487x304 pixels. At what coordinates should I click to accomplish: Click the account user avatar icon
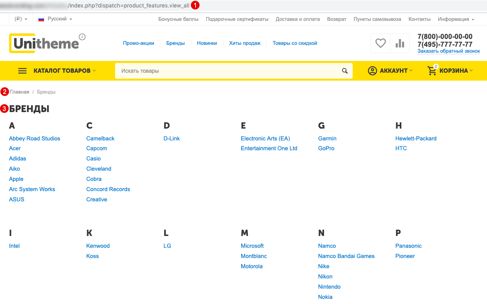point(372,71)
